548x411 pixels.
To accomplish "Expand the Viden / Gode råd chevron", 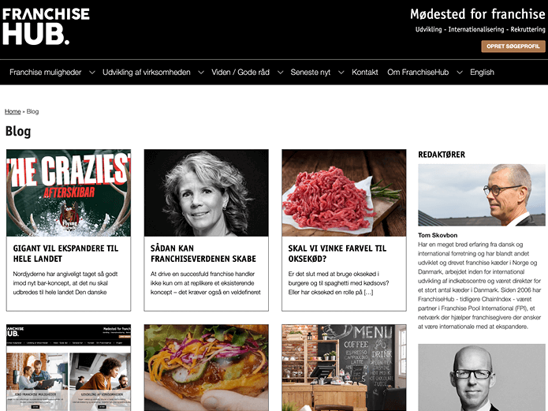I will (280, 73).
